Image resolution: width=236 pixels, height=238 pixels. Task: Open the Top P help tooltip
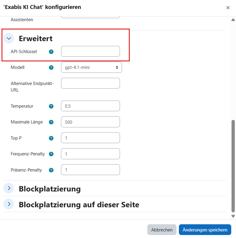click(51, 138)
